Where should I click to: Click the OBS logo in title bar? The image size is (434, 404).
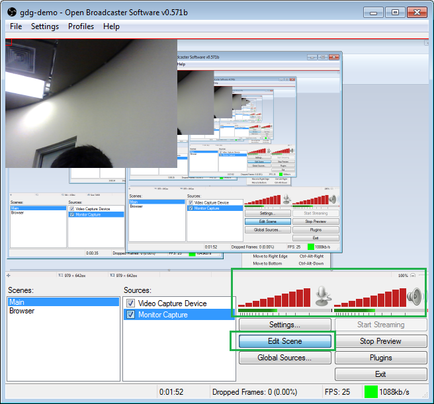click(x=12, y=12)
